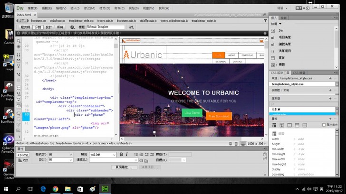346x194 pixels.
Task: Insert a Div from the Insert panel
Action: point(281,30)
